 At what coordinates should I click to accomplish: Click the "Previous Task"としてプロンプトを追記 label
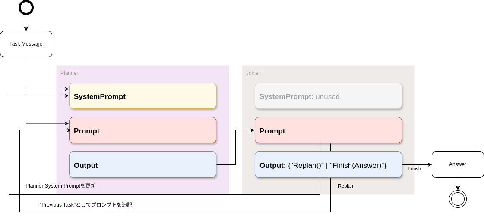click(x=85, y=205)
